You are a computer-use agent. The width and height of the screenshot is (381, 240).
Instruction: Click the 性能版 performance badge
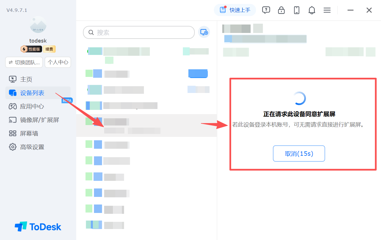[x=31, y=49]
